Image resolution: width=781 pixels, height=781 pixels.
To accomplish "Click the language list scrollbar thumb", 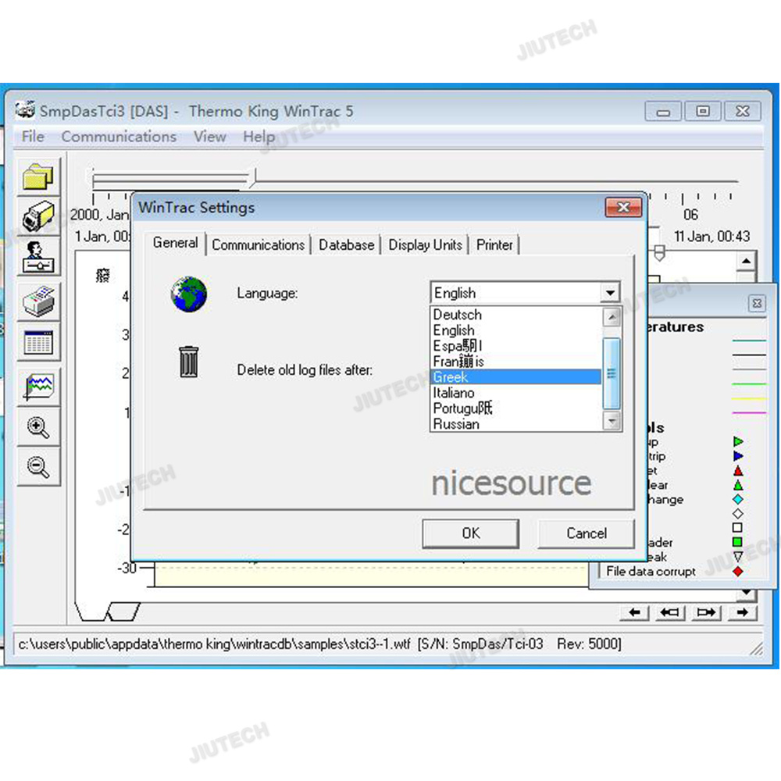I will pos(612,373).
